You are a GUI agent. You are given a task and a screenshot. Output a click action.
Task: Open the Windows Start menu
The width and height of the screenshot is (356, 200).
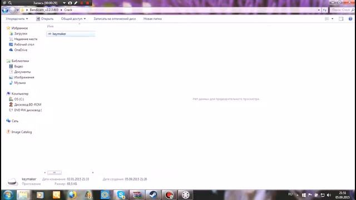(8, 195)
